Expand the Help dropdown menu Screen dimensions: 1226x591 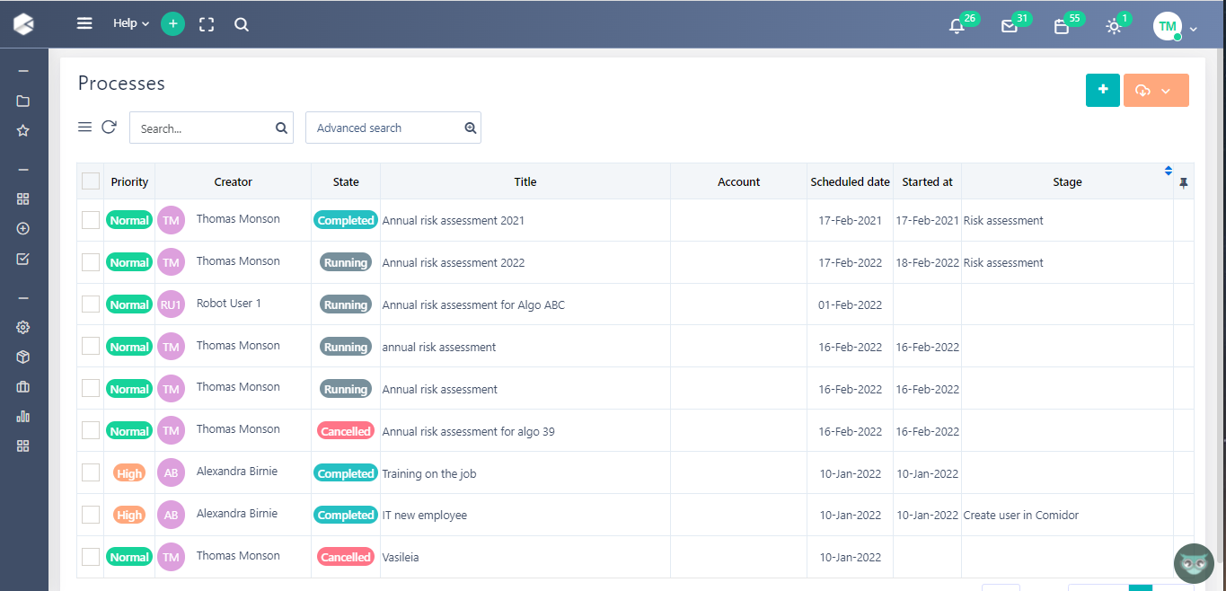[131, 24]
